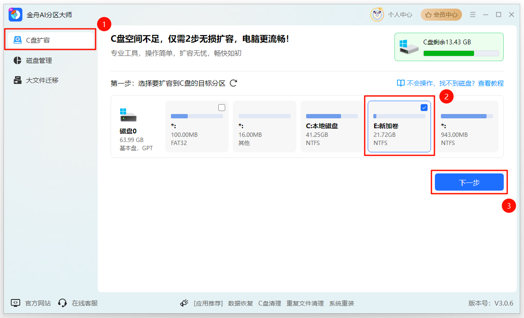The image size is (524, 318).
Task: Close the application window
Action: 512,15
